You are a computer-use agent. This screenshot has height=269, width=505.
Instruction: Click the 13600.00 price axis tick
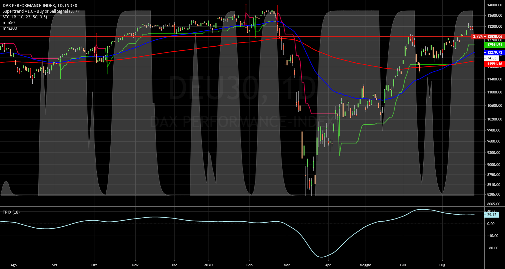(495, 15)
